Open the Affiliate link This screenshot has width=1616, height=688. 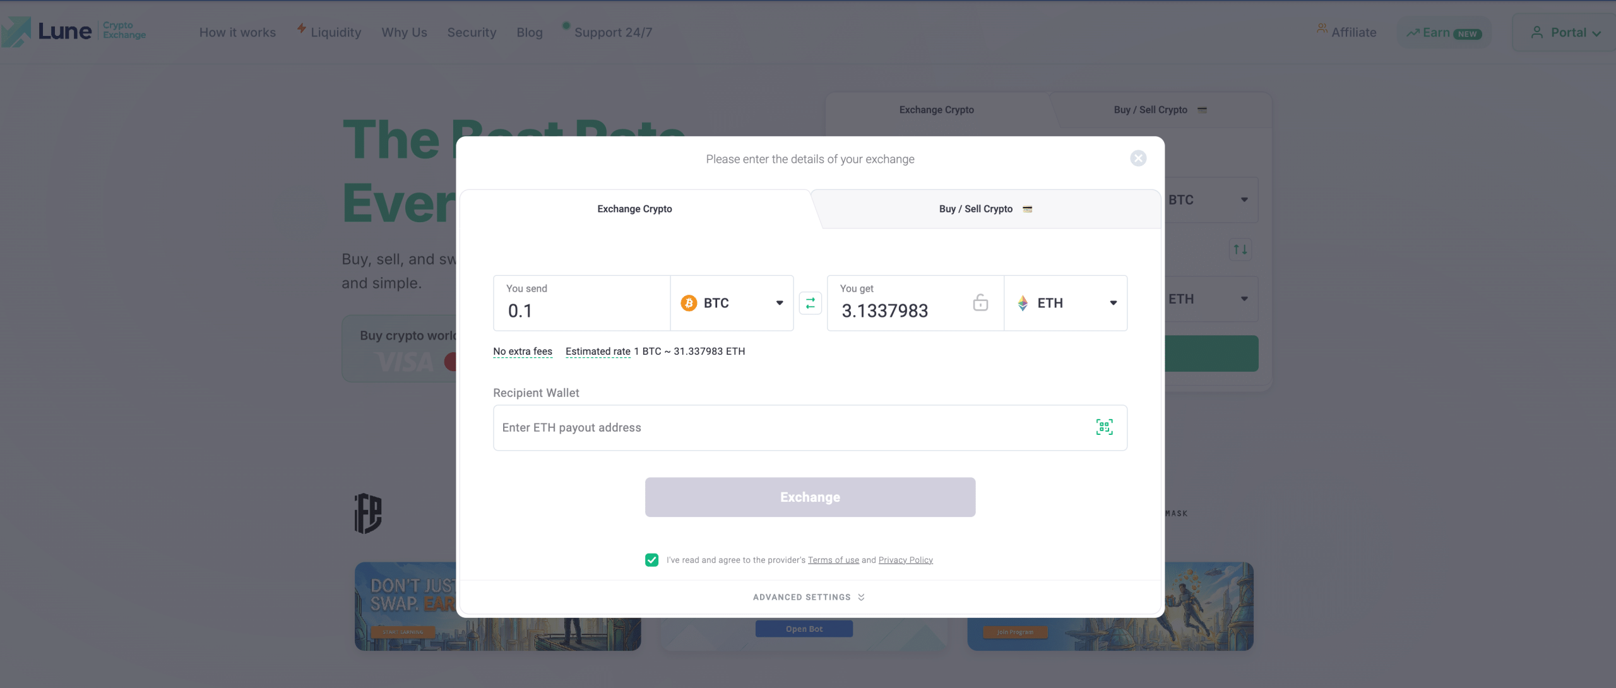1346,32
